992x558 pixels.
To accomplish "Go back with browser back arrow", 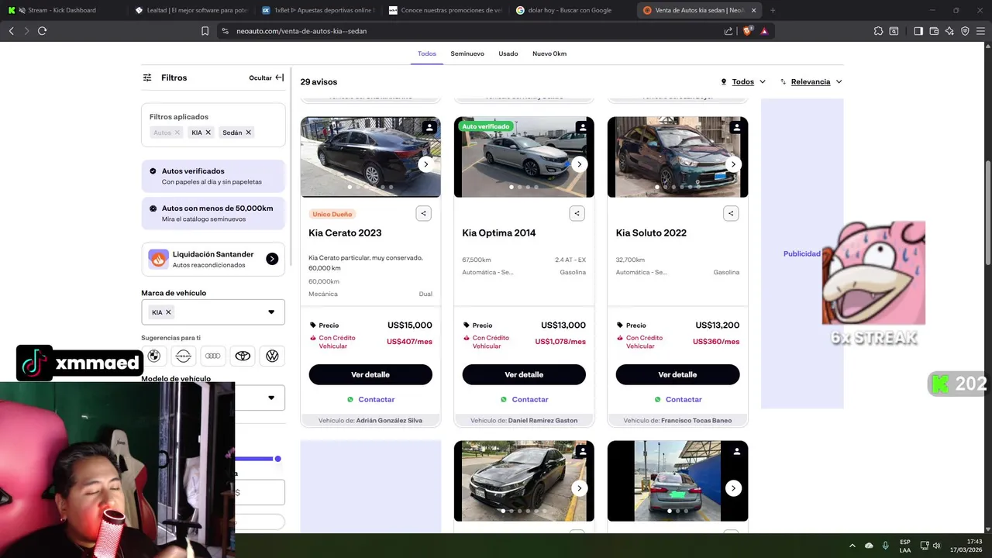I will [11, 31].
